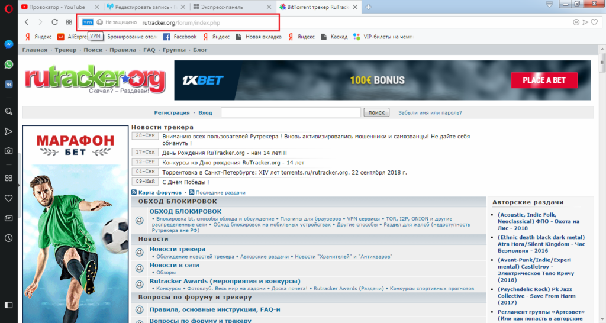This screenshot has height=323, width=606.
Task: Open WhatsApp in the Opera sidebar
Action: coord(9,64)
